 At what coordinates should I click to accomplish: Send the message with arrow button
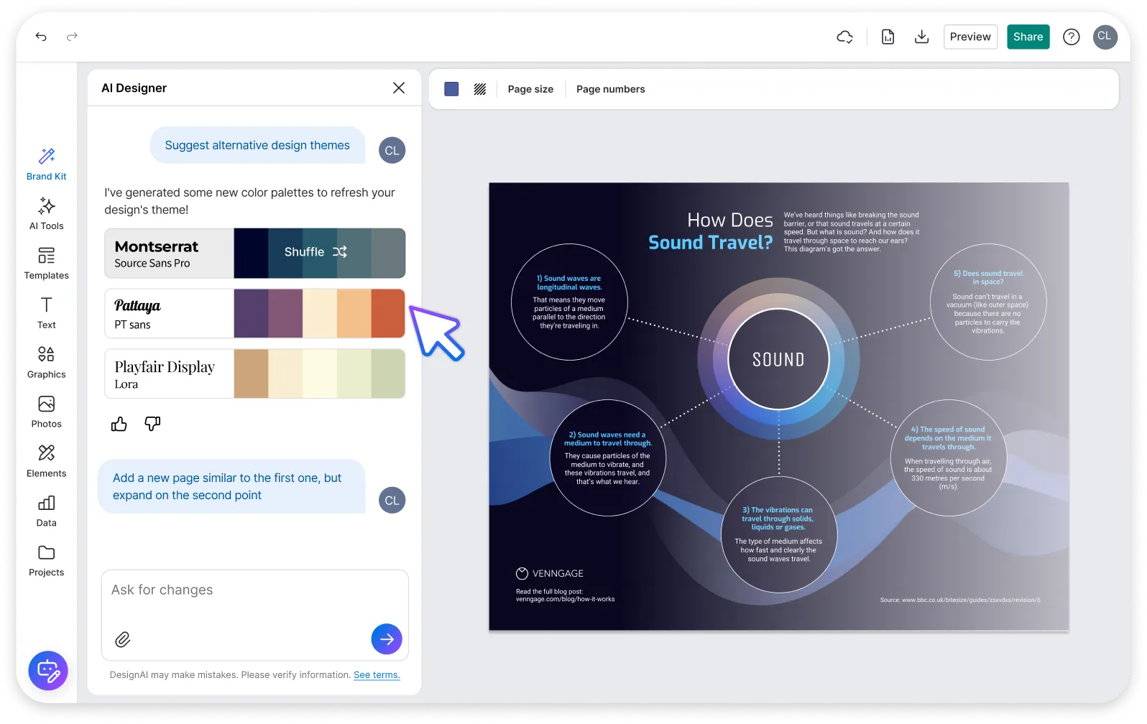[387, 639]
